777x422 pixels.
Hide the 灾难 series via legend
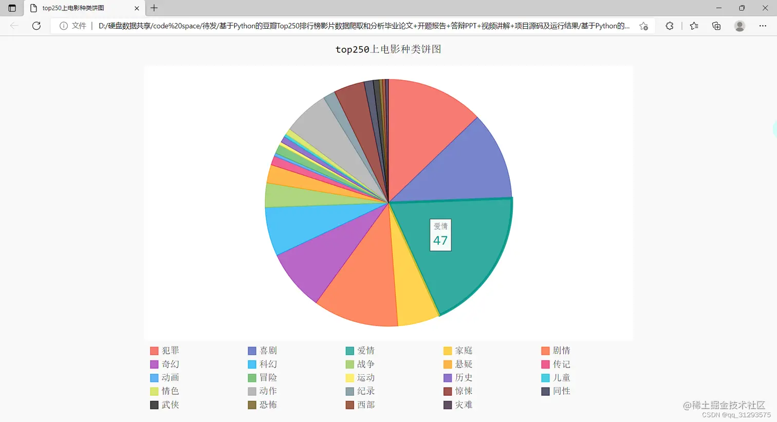point(458,405)
